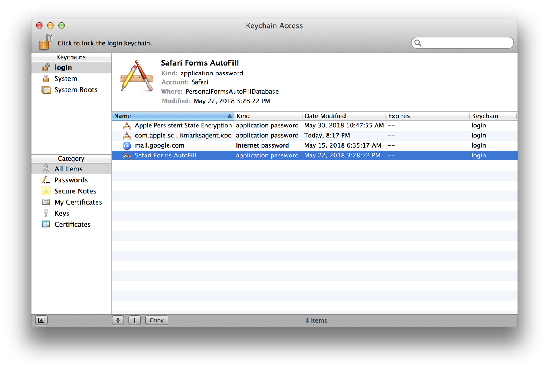Click the Apple Persistent State Encryption row icon
Screen dimensions: 549x371
pos(127,126)
